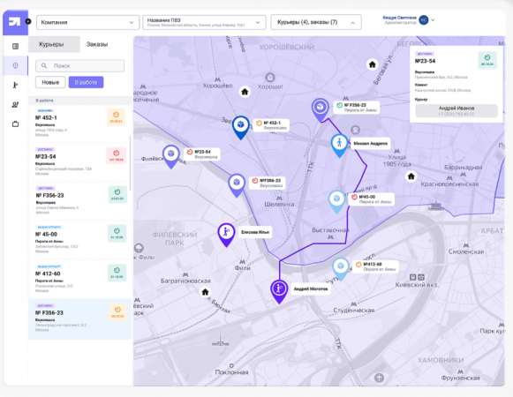Open the courier route sidebar icon
The width and height of the screenshot is (513, 397).
click(x=15, y=85)
